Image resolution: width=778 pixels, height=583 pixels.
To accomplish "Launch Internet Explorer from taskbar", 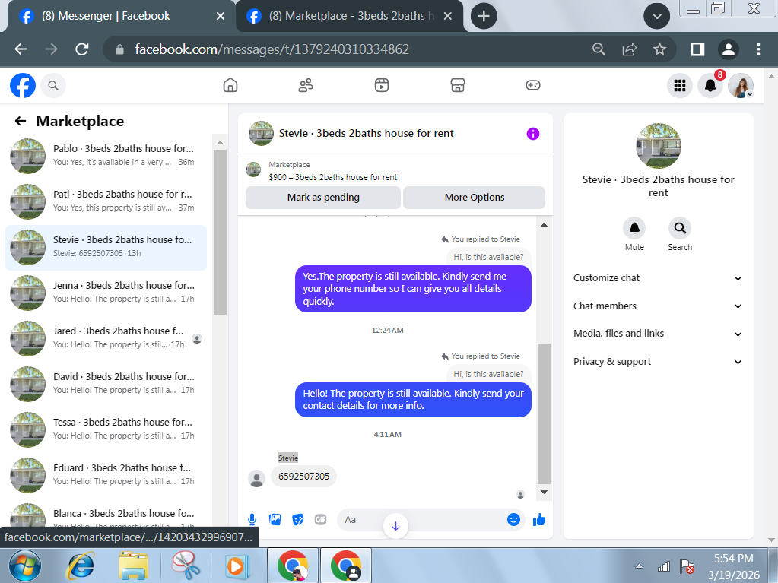I will coord(81,566).
